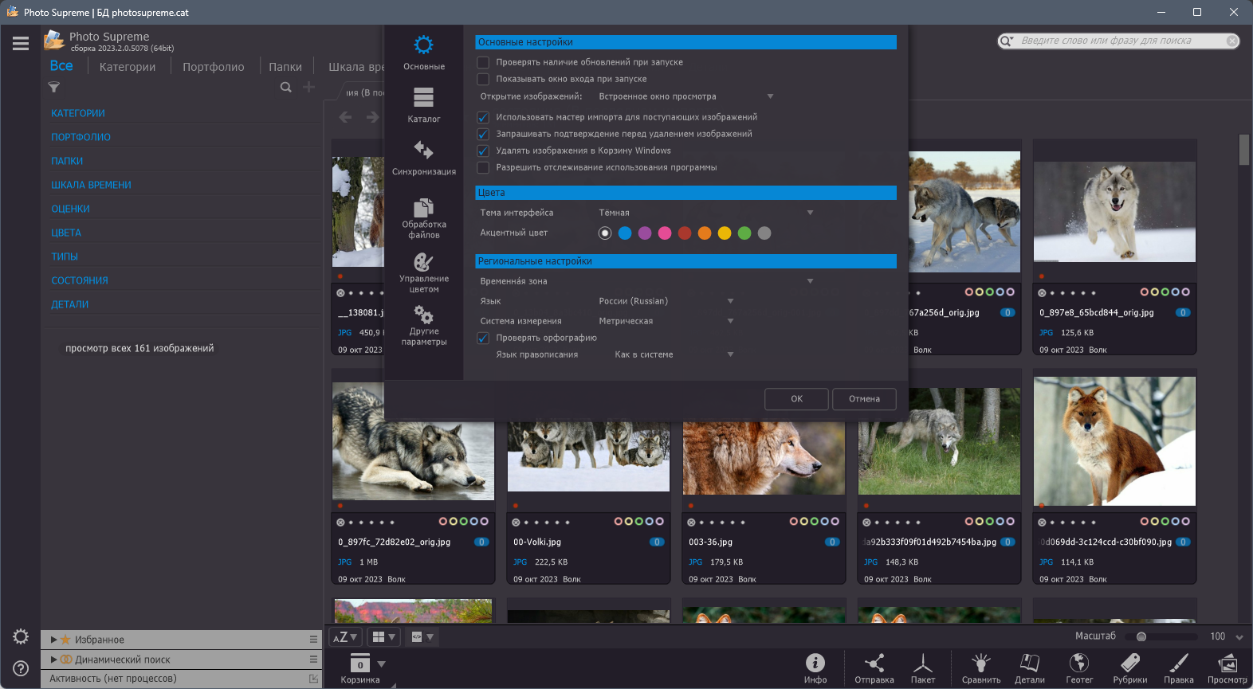Choose the green accent color

744,233
